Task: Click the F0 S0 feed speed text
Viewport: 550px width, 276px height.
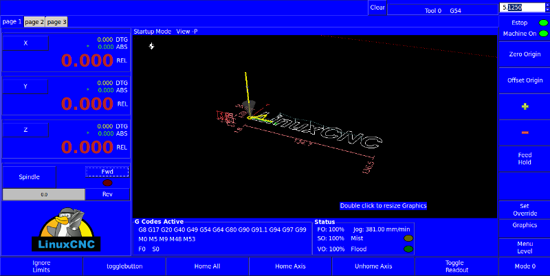Action: (x=148, y=249)
